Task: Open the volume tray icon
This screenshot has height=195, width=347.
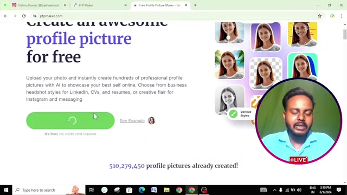Action: [x=299, y=190]
